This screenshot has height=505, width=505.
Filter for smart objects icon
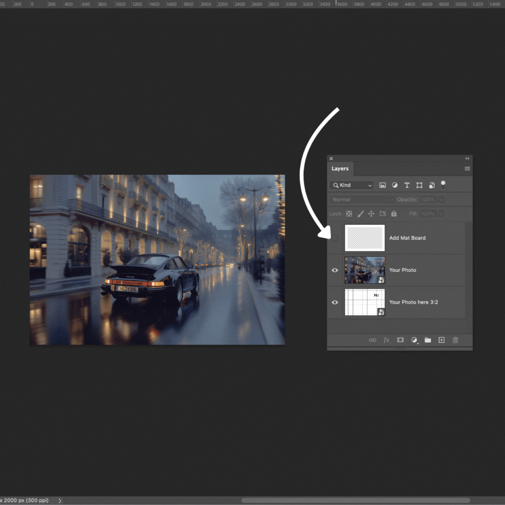coord(431,185)
